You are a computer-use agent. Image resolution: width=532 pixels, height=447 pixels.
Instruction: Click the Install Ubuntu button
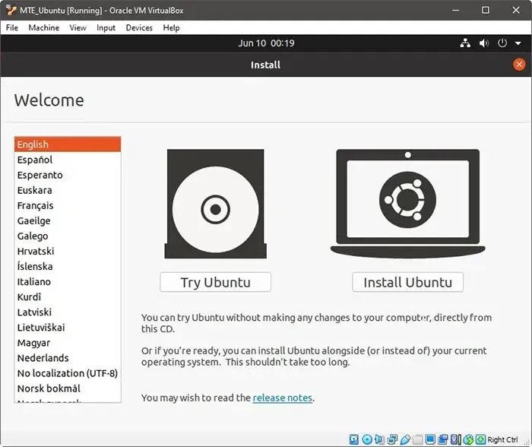click(408, 282)
